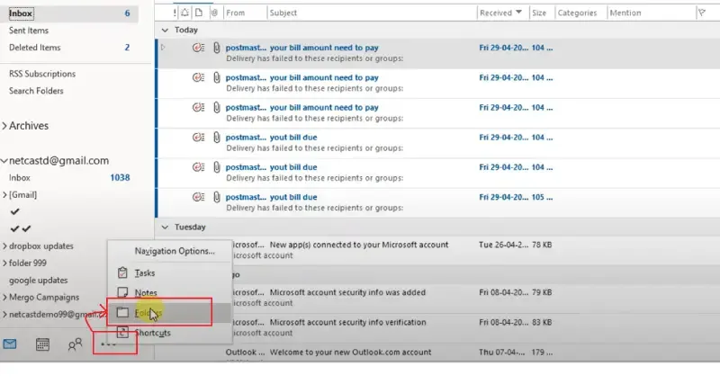Sort by the Icon page column
The image size is (720, 384).
[198, 13]
